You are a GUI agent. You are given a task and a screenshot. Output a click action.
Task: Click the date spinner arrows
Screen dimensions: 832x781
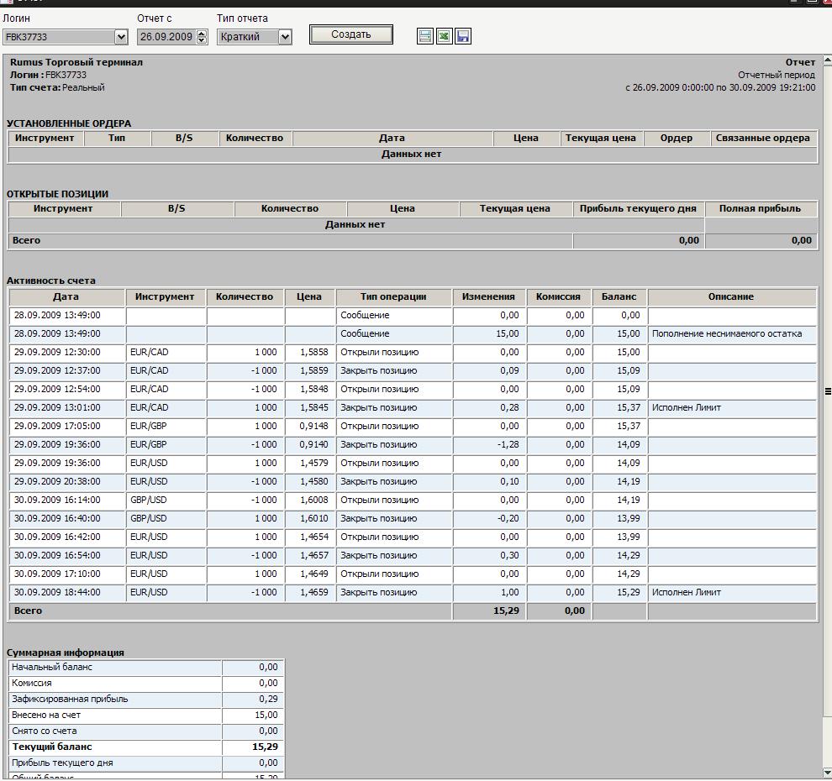click(x=202, y=37)
